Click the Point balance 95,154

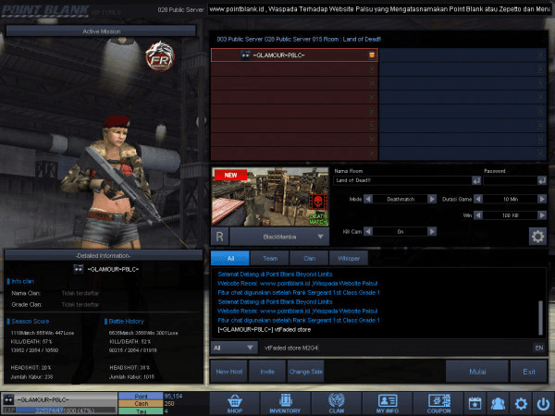(173, 397)
